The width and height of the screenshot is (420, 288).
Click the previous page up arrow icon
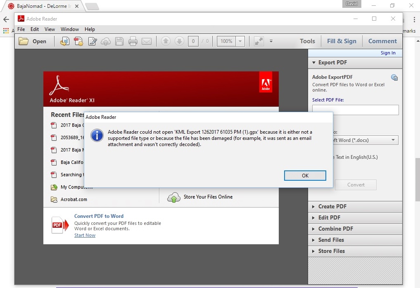coord(166,41)
